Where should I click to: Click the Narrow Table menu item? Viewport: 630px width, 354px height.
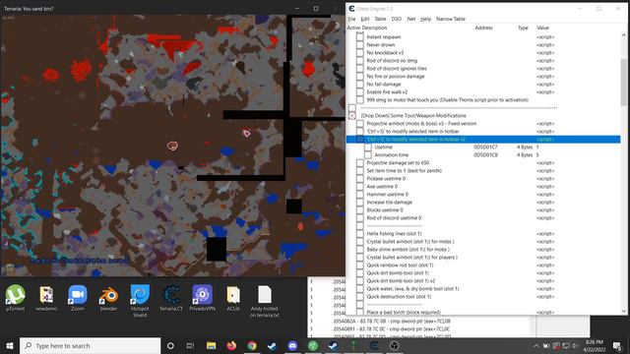coord(451,19)
